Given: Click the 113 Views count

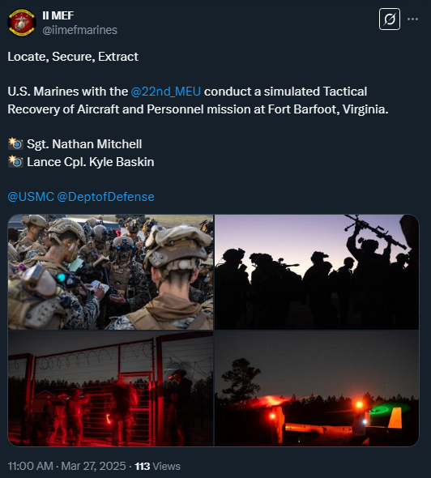Looking at the screenshot, I should tap(158, 466).
